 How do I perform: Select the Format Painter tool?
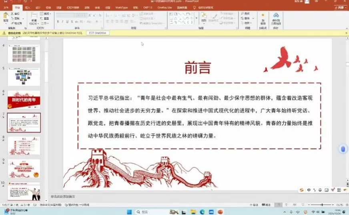16,23
